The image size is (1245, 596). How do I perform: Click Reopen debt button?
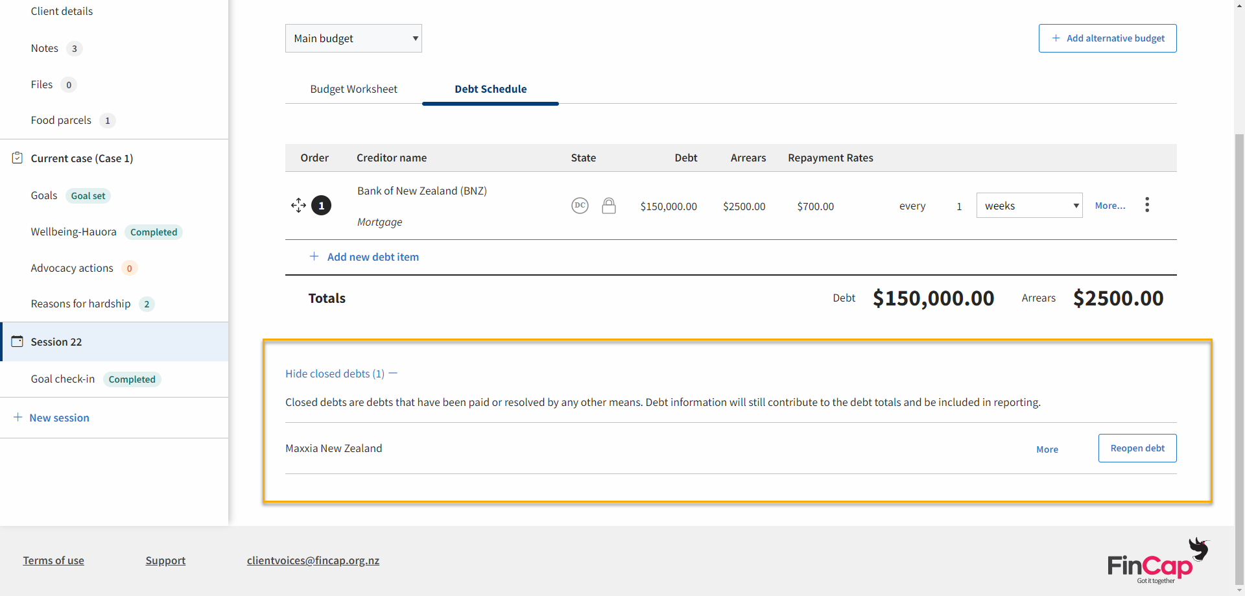(x=1137, y=448)
